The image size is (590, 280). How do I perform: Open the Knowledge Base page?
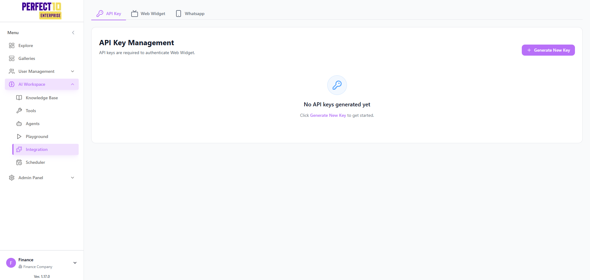click(x=45, y=98)
